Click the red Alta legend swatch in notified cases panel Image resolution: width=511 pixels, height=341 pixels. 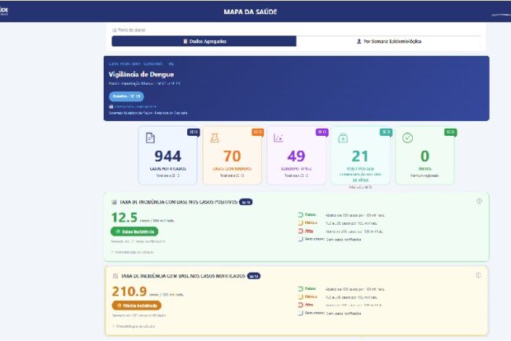[301, 305]
